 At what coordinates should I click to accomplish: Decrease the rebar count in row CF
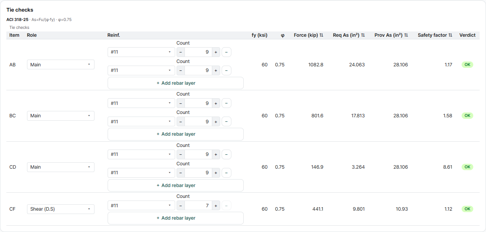pos(181,205)
